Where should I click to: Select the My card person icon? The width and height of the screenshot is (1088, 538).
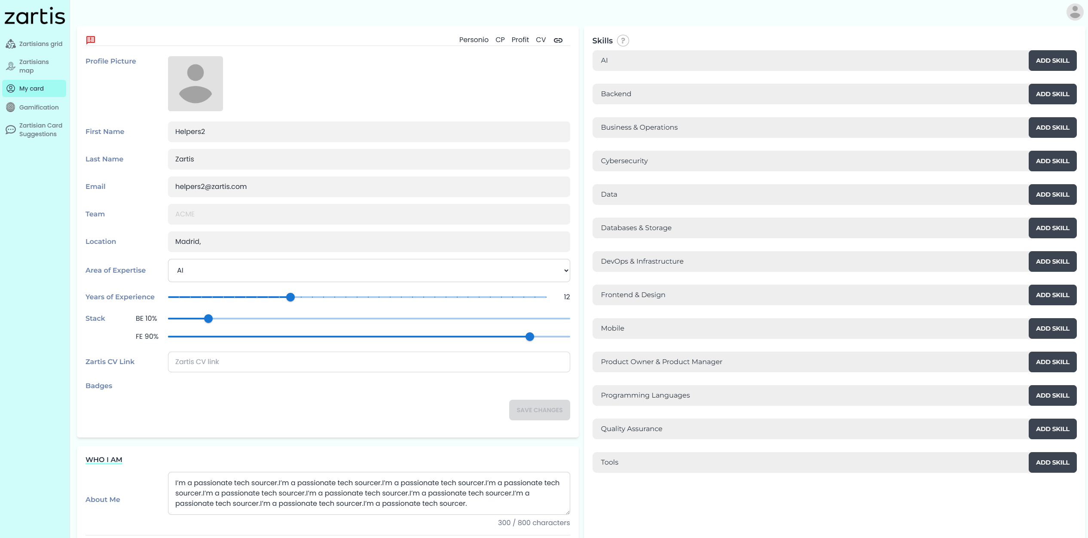[11, 88]
